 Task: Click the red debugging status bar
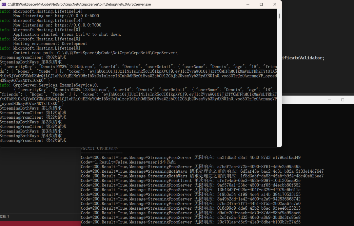point(40,223)
